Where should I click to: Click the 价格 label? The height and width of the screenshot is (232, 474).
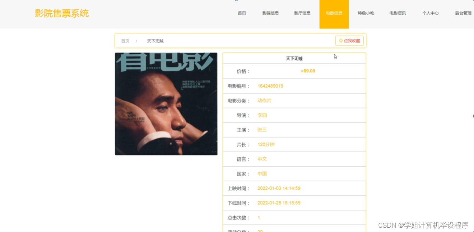(243, 71)
